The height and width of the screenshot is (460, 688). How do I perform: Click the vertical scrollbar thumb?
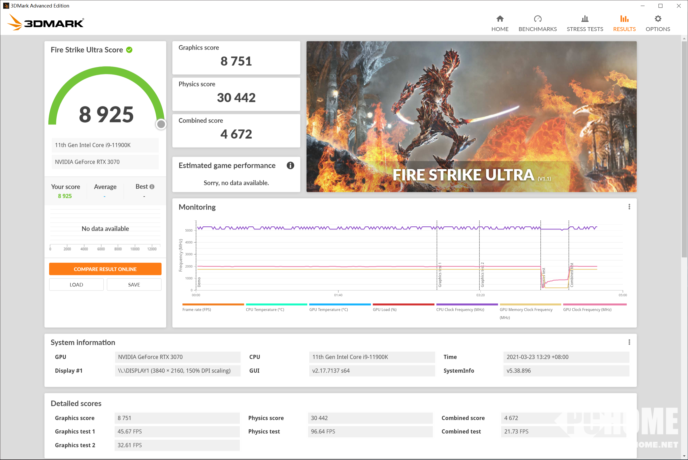coord(684,149)
